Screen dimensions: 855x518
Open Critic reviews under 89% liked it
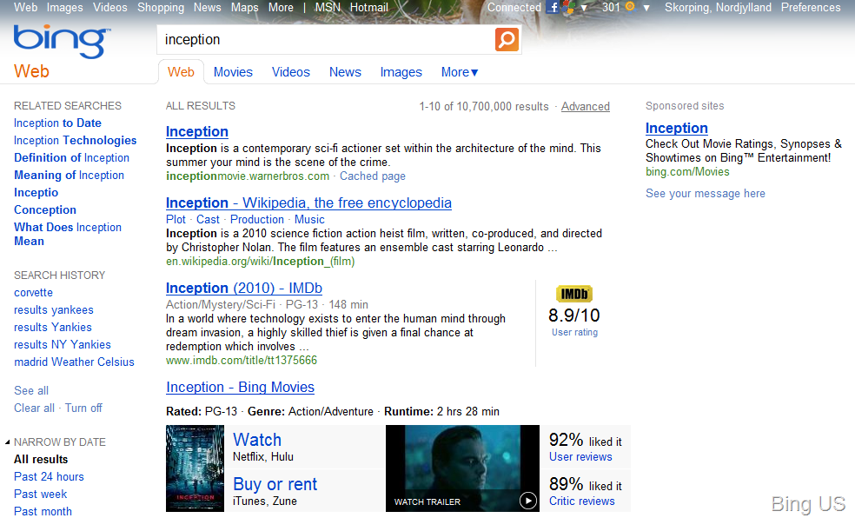point(581,501)
